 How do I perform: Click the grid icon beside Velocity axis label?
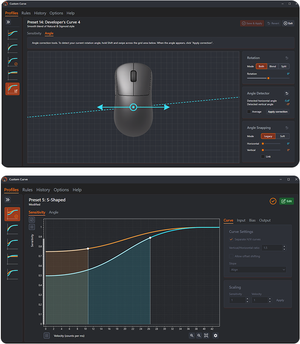point(47,336)
